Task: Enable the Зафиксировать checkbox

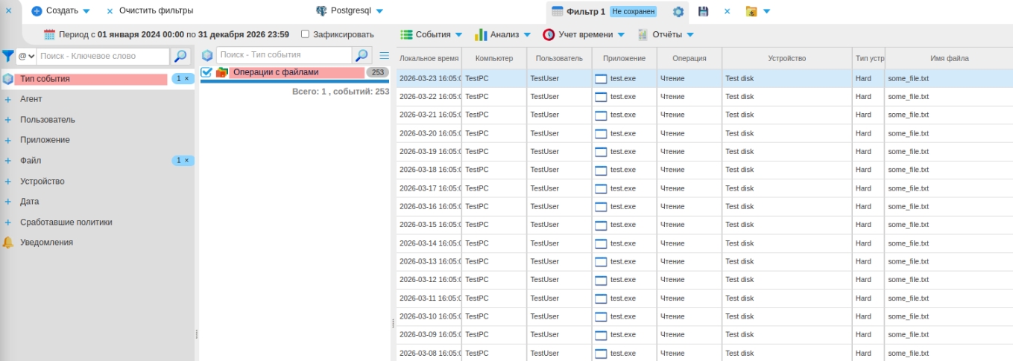Action: pos(305,34)
